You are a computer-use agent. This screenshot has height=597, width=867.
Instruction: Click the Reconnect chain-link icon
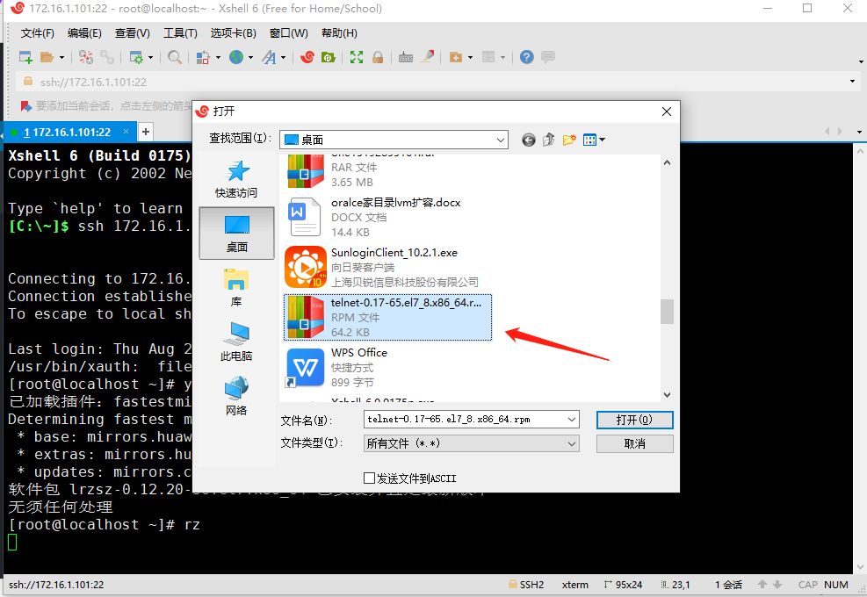[x=106, y=57]
